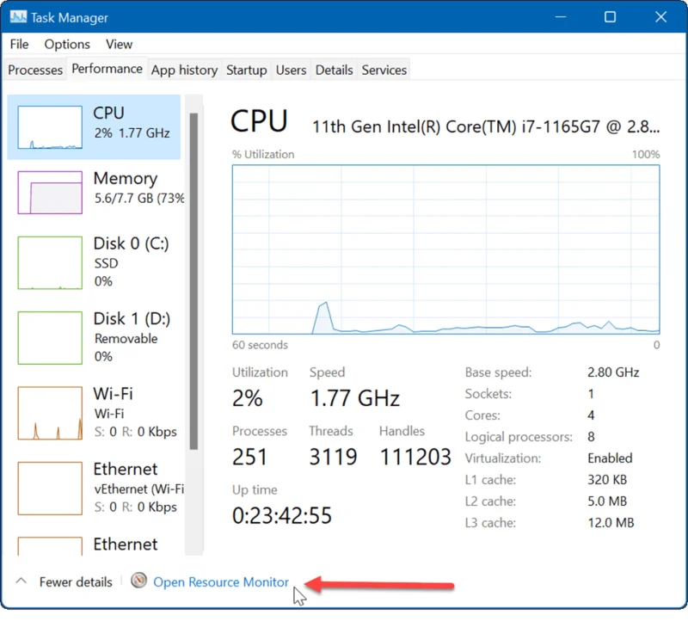Screen dimensions: 688x621
Task: Click the Disk 0 SSD label
Action: tap(106, 263)
